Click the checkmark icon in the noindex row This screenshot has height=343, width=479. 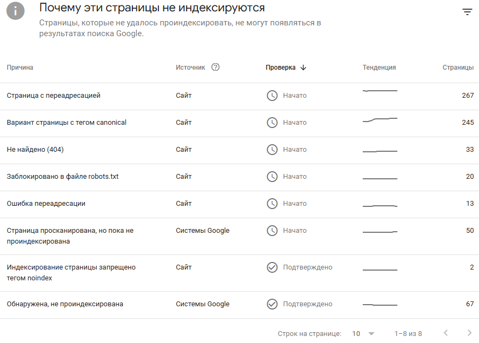(272, 267)
